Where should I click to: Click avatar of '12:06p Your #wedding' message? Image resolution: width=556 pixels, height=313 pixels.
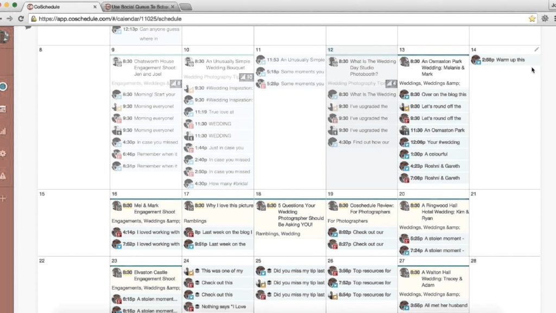tap(404, 142)
